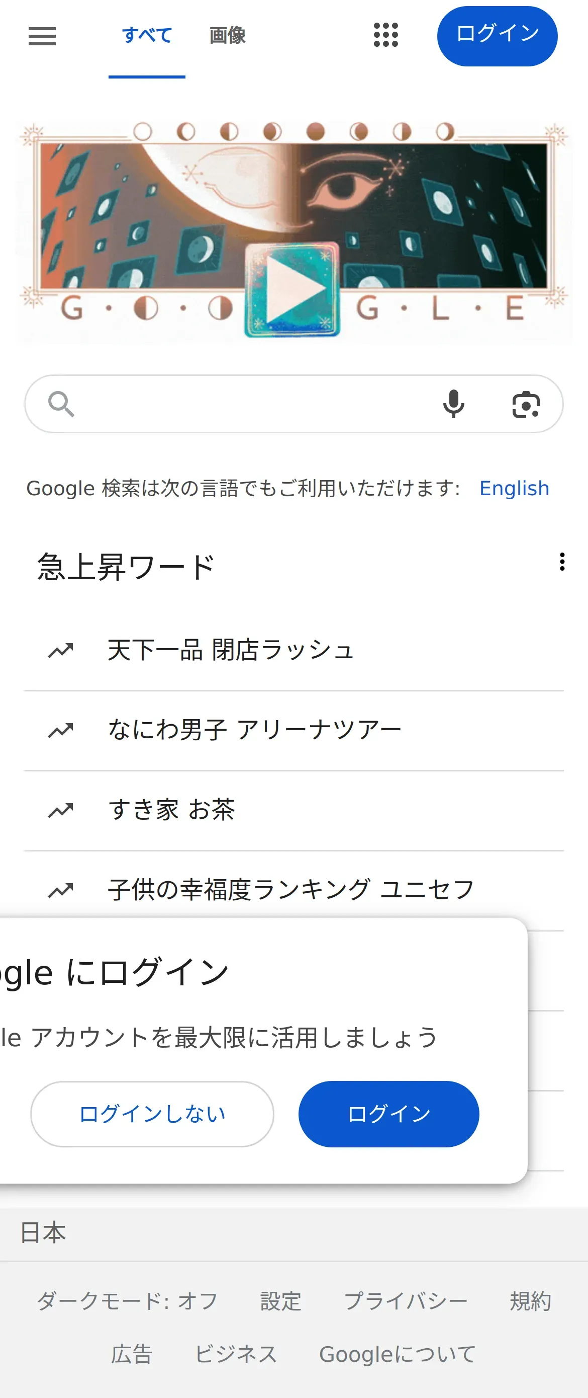Screen dimensions: 588x1398
Task: Start voice search with microphone icon
Action: click(454, 404)
